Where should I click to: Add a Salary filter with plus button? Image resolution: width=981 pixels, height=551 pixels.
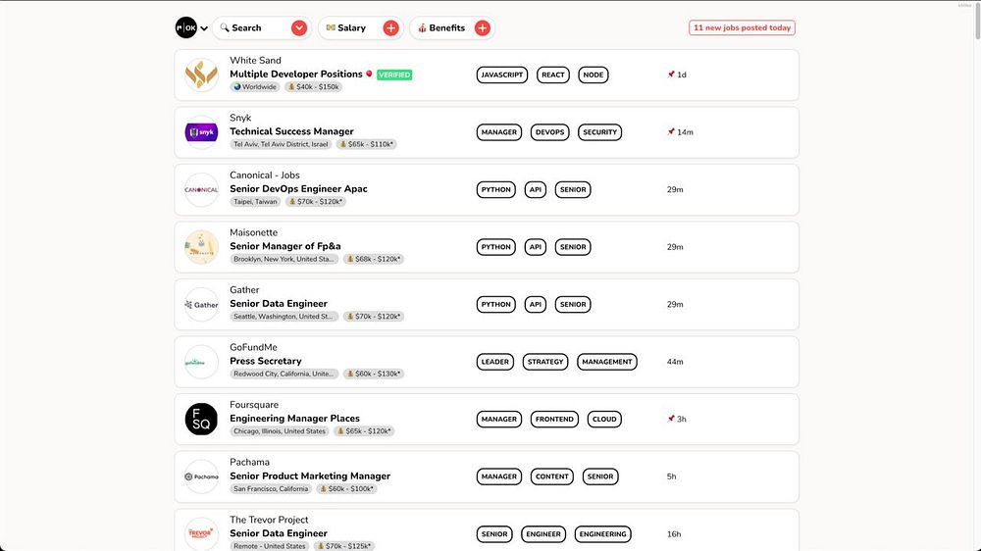click(390, 28)
